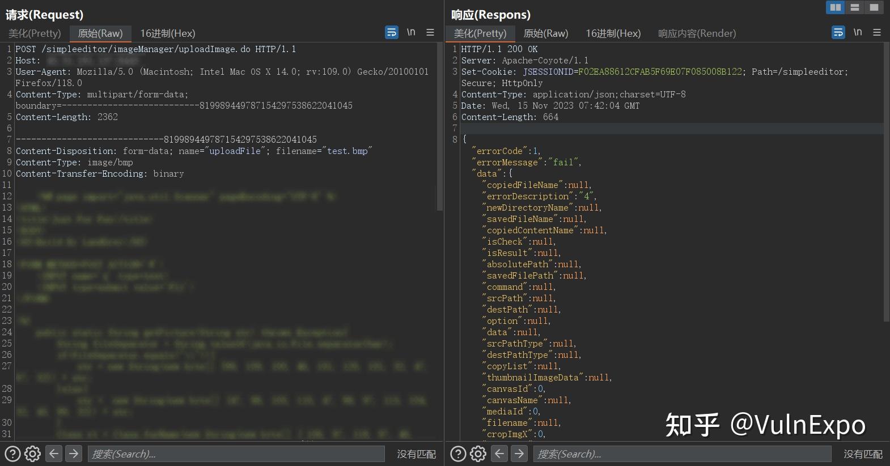The height and width of the screenshot is (466, 890).
Task: Switch Request view to 16进制(Hex) tab
Action: 168,33
